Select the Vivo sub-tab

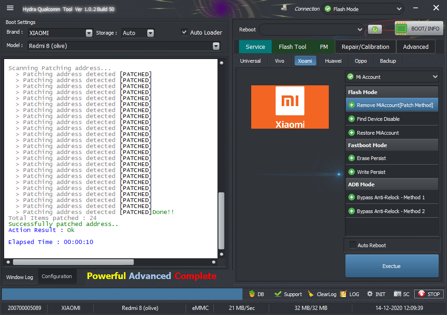279,61
